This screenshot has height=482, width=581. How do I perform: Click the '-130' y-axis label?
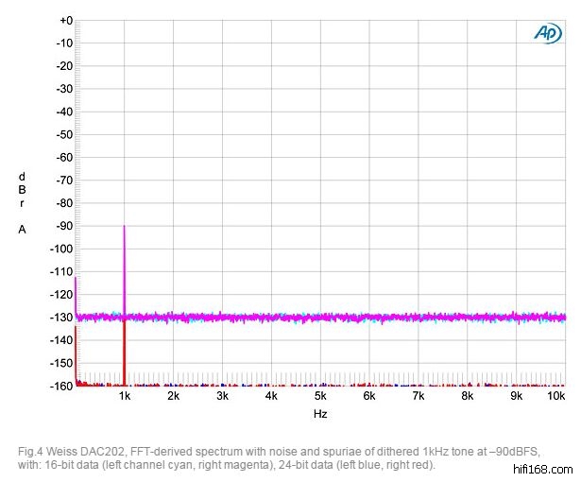point(61,318)
